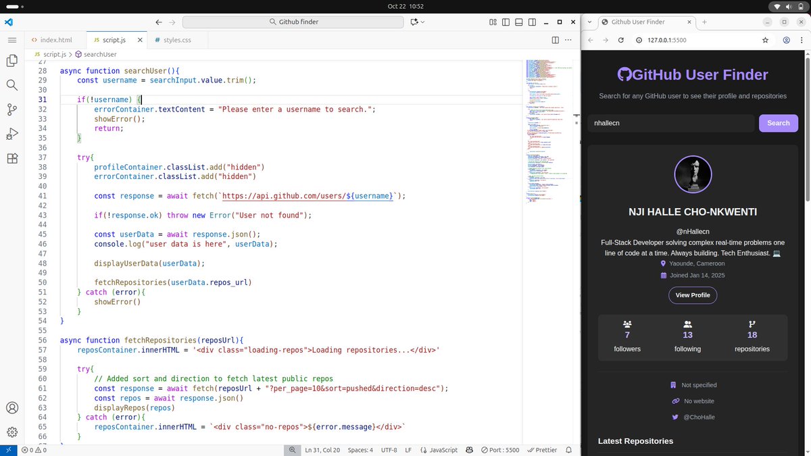Open Copilot chat icon beside command center
Image resolution: width=811 pixels, height=456 pixels.
(414, 22)
